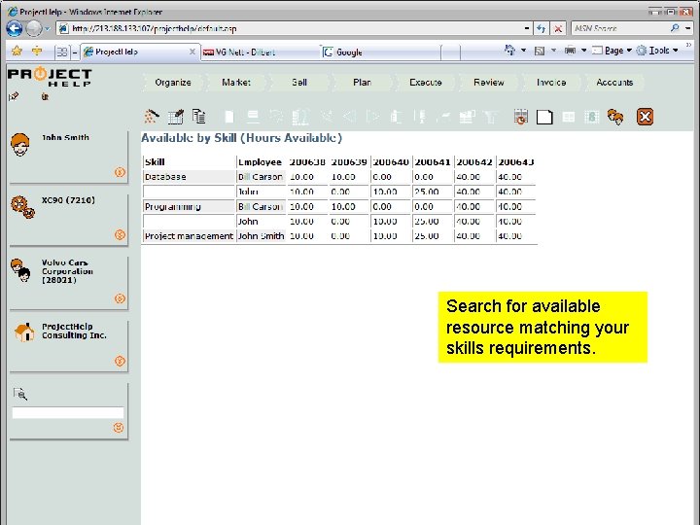700x525 pixels.
Task: Click the browser Forward arrow button
Action: (x=33, y=28)
